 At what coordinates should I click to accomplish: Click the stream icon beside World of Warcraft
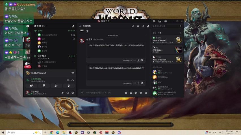point(73,73)
